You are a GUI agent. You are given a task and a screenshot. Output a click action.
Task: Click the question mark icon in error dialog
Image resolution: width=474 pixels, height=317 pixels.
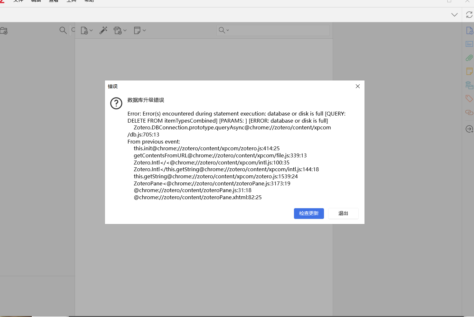point(116,103)
